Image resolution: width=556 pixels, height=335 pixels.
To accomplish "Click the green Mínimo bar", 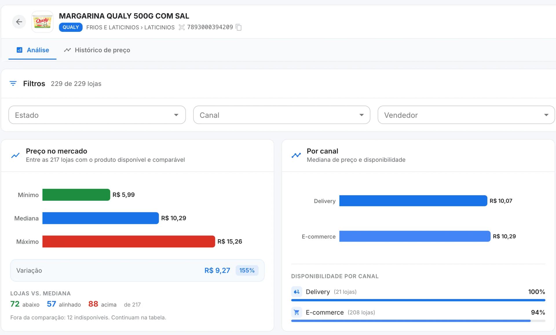I will pos(76,195).
